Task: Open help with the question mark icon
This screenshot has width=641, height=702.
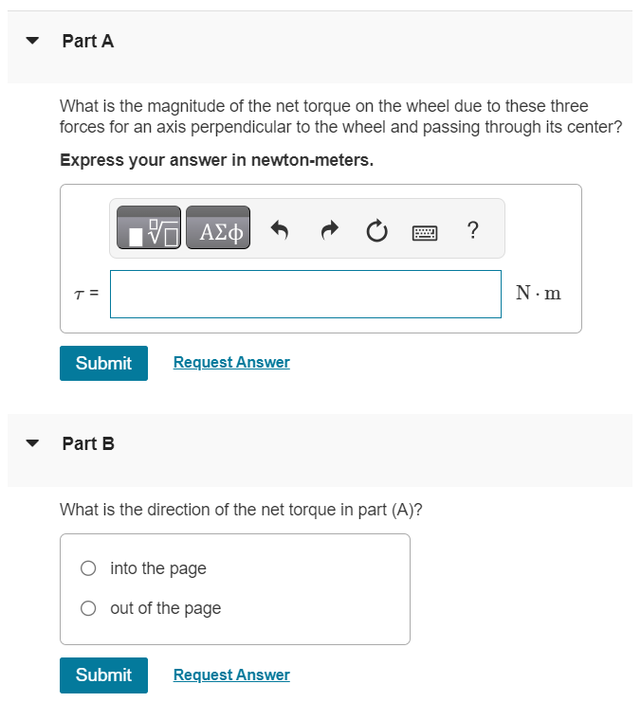Action: tap(472, 230)
